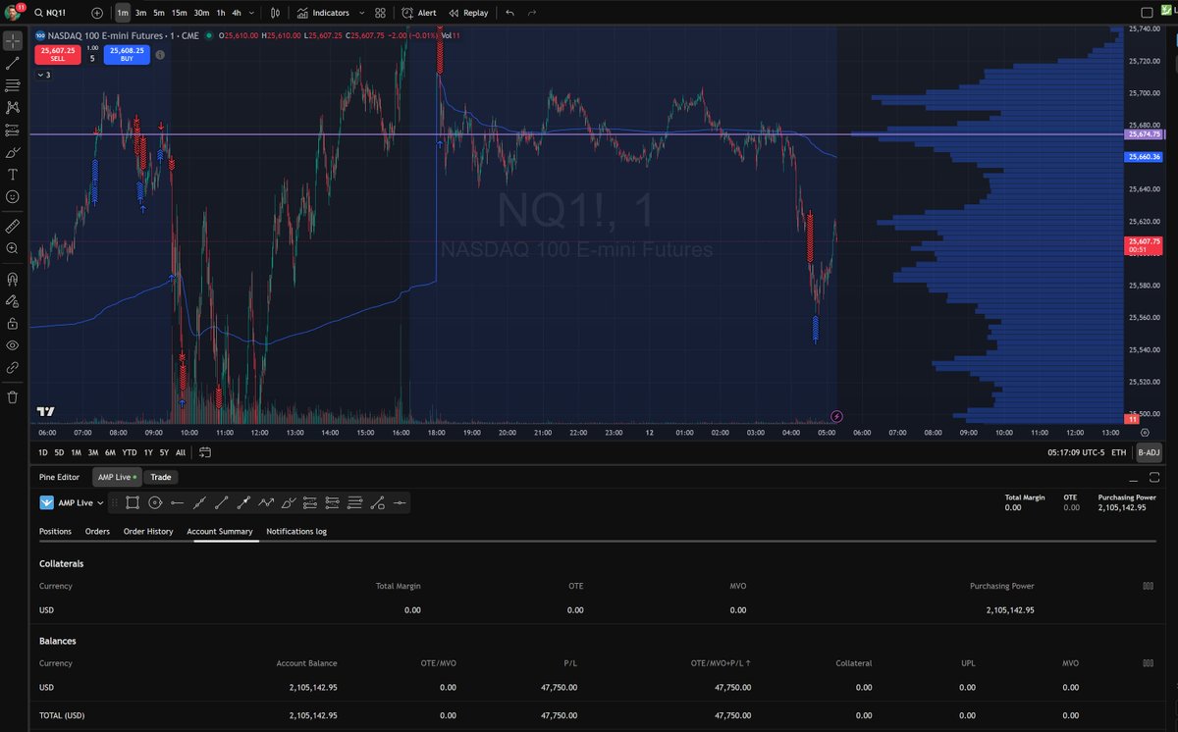
Task: Select the All date range
Action: pos(181,452)
